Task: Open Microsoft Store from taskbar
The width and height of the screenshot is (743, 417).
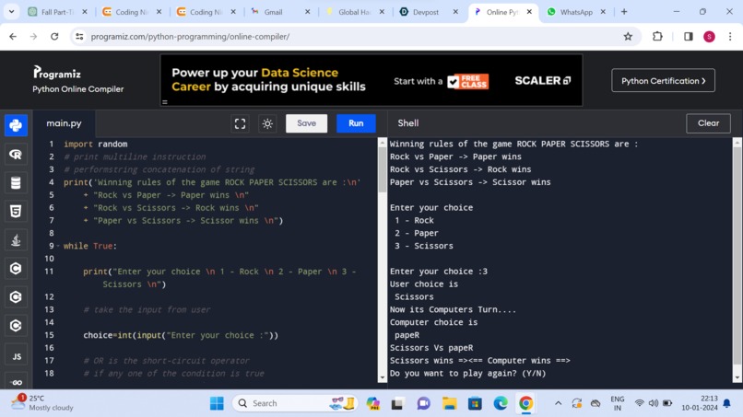Action: coord(475,403)
